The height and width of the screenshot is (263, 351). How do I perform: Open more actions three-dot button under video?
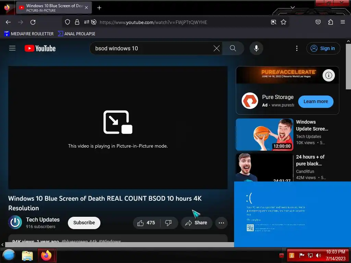pyautogui.click(x=221, y=223)
